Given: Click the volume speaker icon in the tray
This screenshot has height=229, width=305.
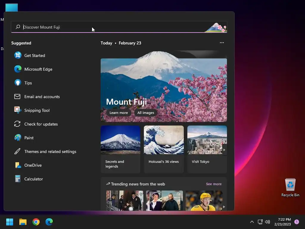Looking at the screenshot, I should [268, 222].
